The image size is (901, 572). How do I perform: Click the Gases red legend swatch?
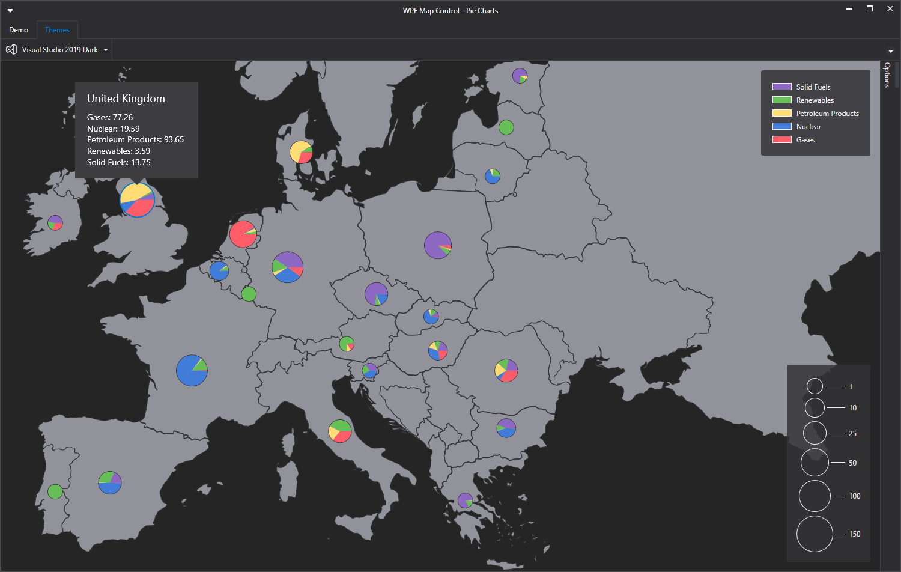click(x=781, y=140)
